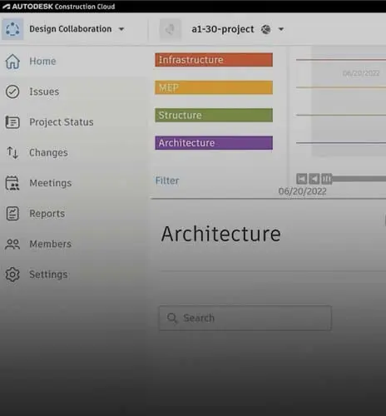Image resolution: width=386 pixels, height=416 pixels.
Task: Click the a1-30-project thumbnail image
Action: click(170, 29)
